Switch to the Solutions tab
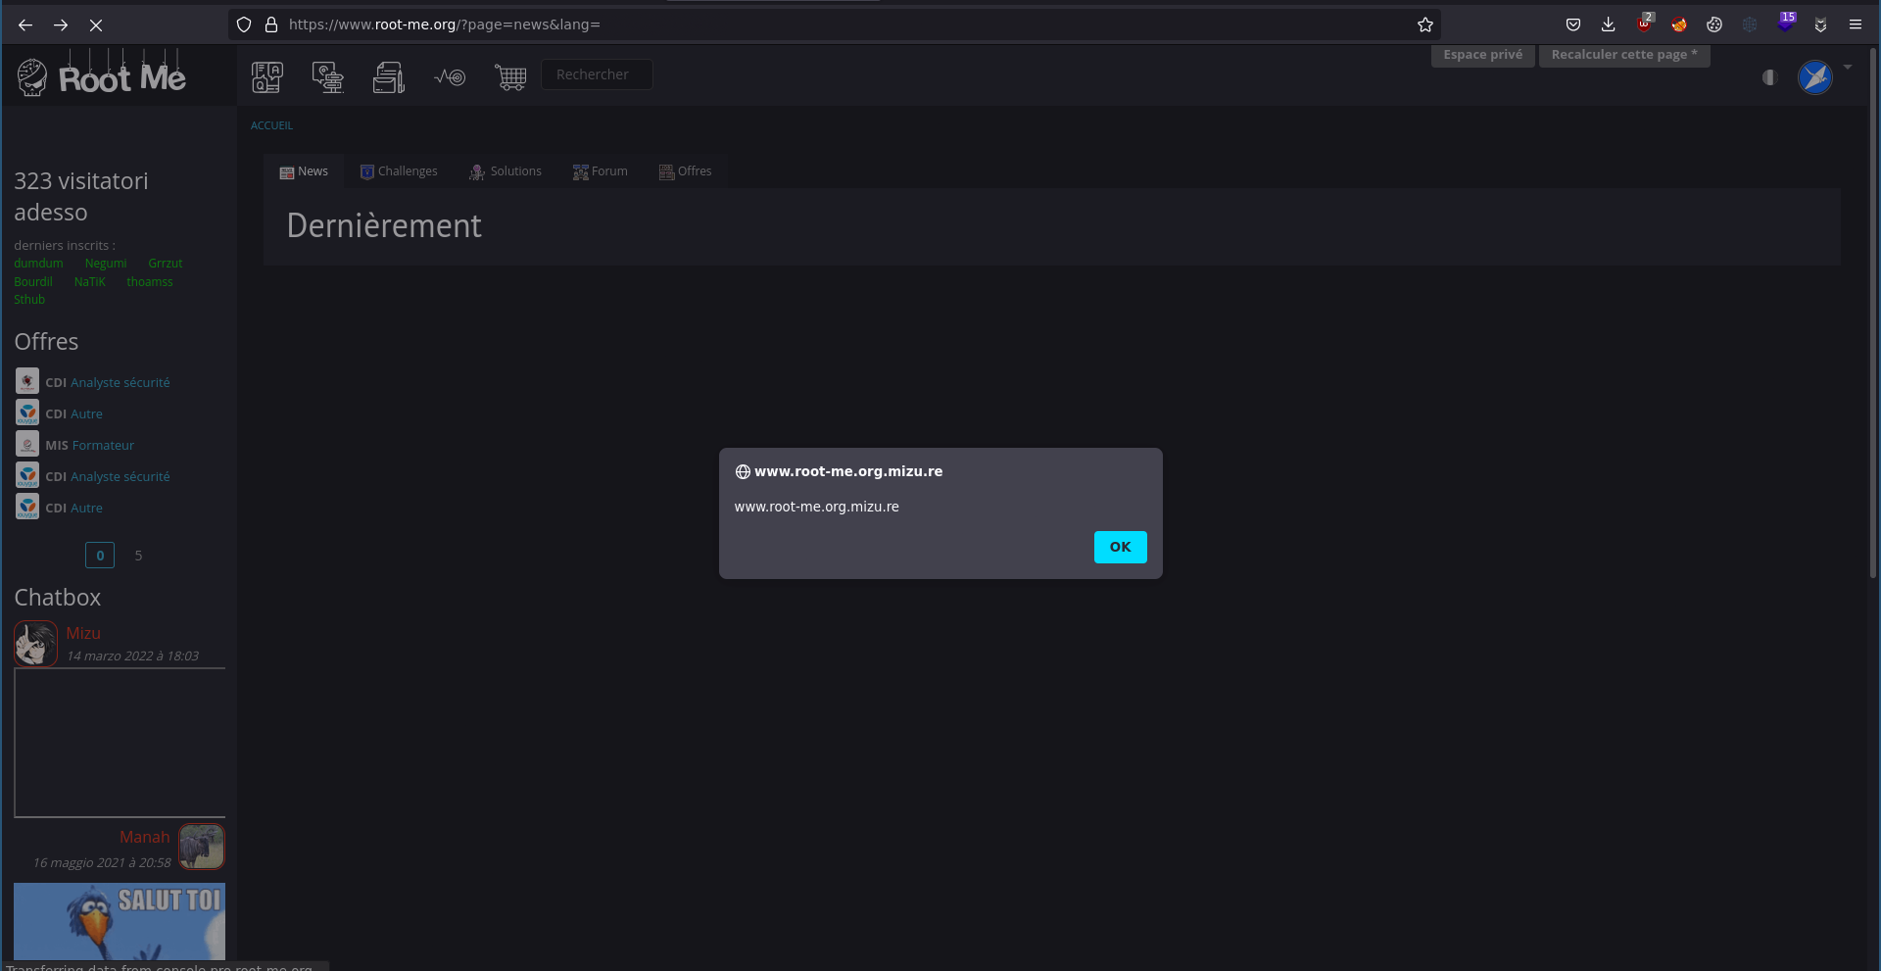The width and height of the screenshot is (1881, 971). pos(506,171)
